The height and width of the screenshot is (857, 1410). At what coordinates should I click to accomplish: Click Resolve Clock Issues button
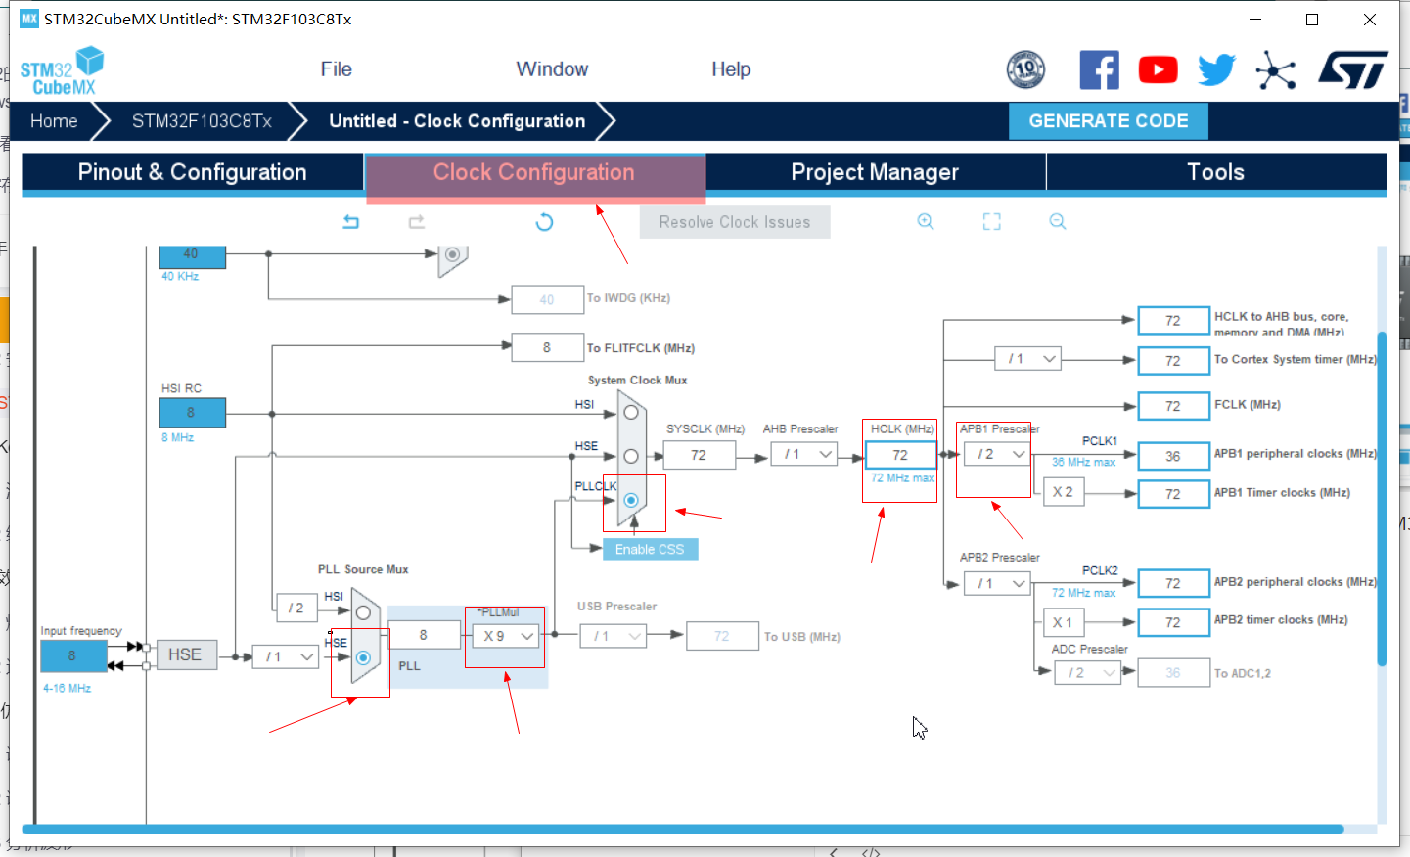(x=735, y=222)
